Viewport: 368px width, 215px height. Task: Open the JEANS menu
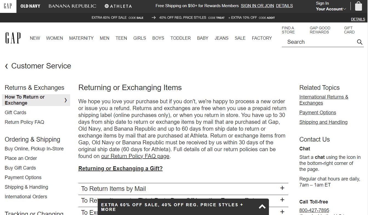tap(221, 38)
